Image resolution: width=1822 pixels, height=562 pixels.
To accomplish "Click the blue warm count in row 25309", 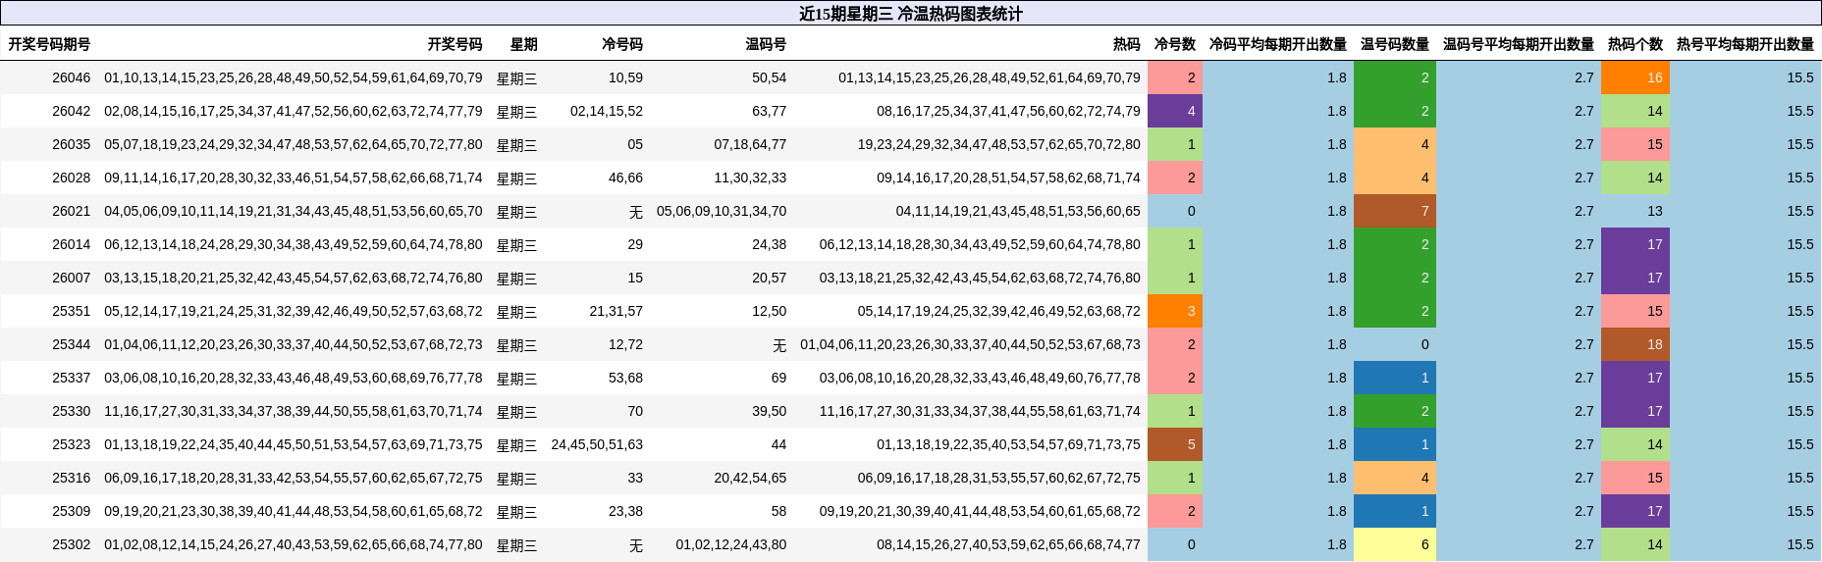I will pos(1395,511).
